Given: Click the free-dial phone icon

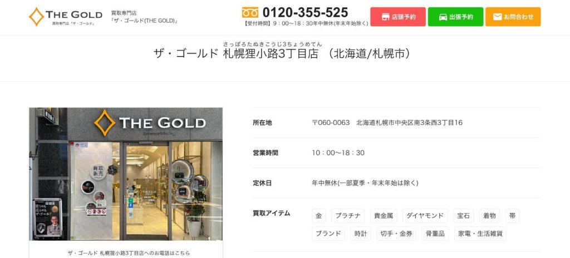Looking at the screenshot, I should click(250, 13).
